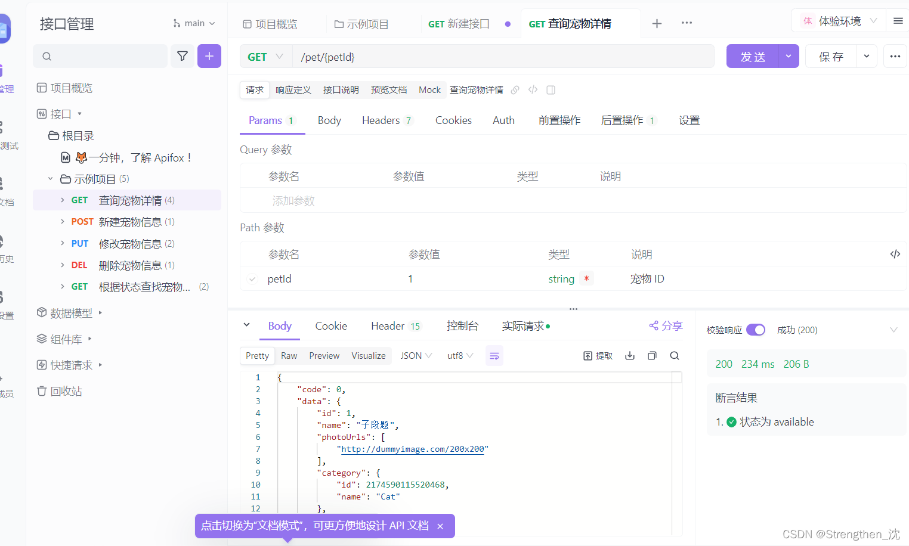
Task: Toggle the petId parameter checkbox
Action: coord(253,279)
